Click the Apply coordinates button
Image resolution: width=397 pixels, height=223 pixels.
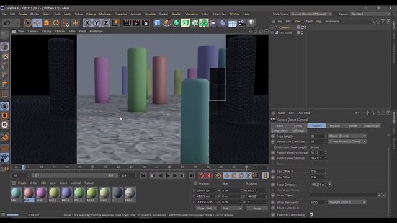click(x=257, y=208)
